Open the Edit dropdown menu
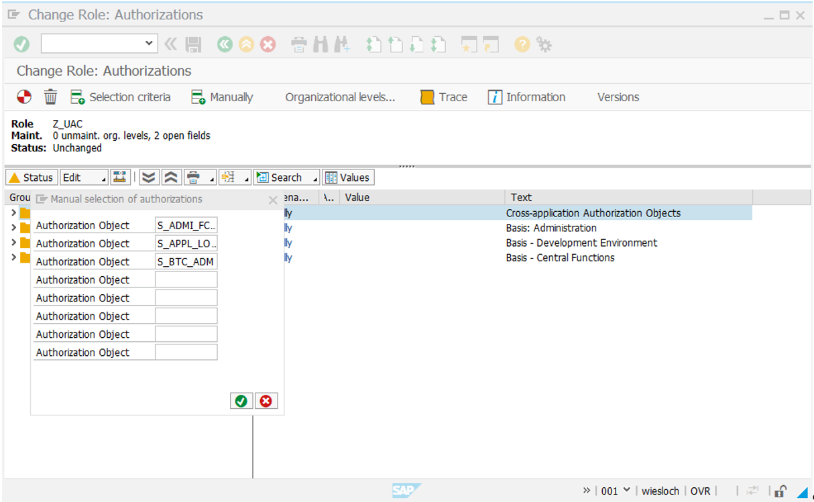The height and width of the screenshot is (502, 814). point(84,178)
